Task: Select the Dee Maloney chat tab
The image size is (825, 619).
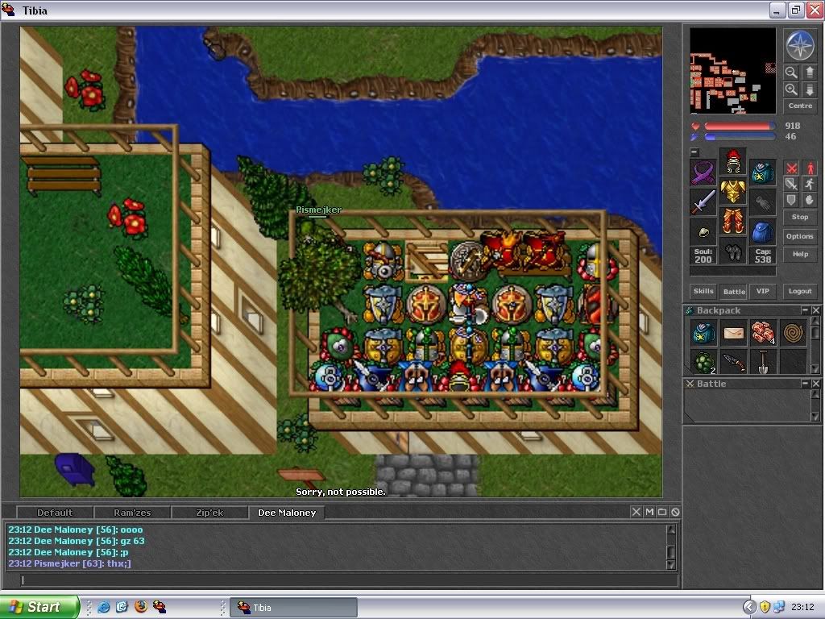Action: click(x=287, y=513)
